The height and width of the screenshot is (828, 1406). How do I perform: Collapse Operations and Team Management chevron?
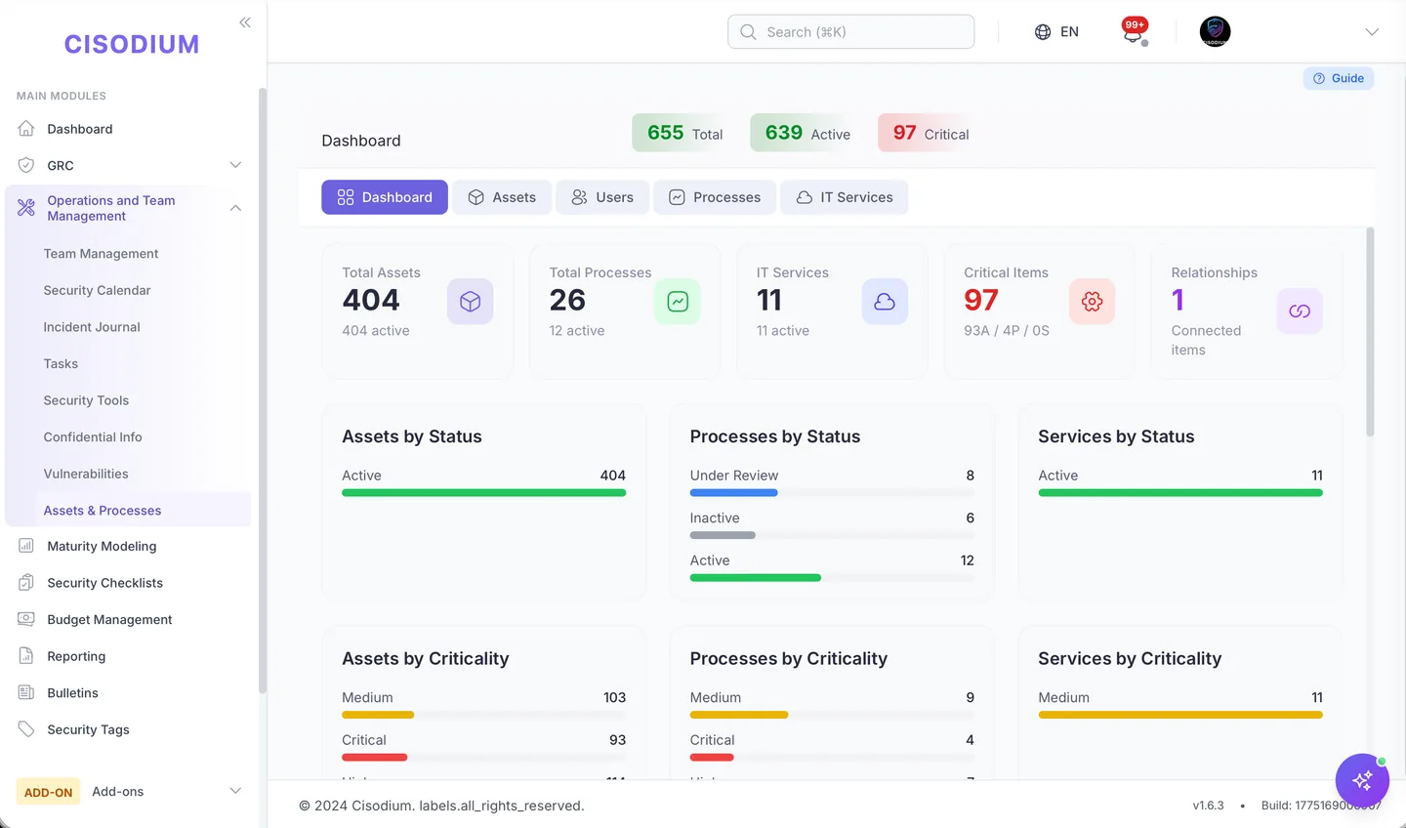(235, 208)
